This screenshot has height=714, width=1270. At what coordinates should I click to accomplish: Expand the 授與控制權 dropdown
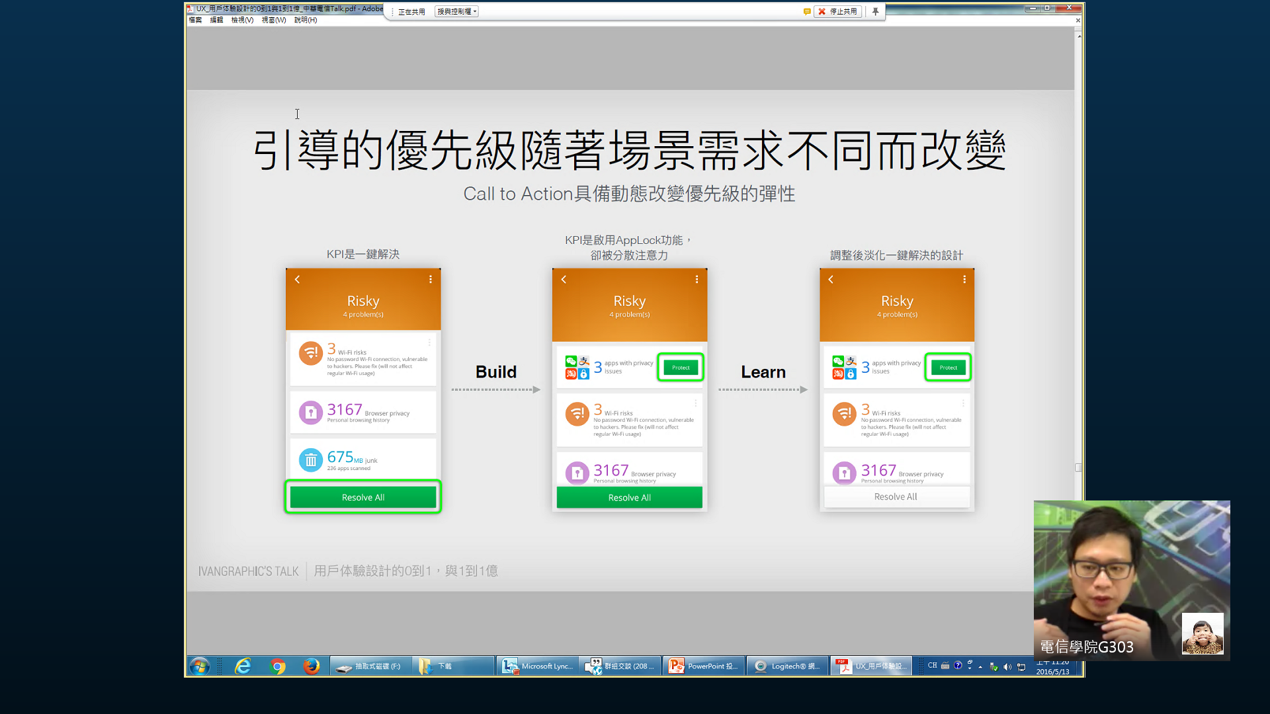pyautogui.click(x=457, y=11)
